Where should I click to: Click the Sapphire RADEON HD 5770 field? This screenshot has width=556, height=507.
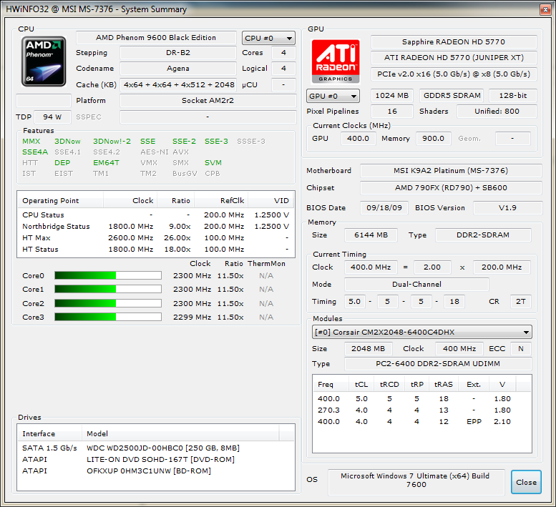[x=453, y=42]
